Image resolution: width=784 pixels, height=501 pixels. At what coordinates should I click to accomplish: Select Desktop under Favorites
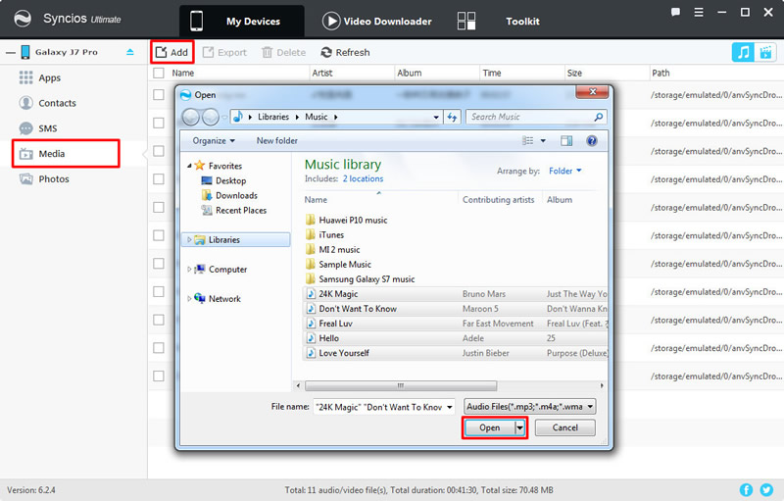(x=223, y=180)
